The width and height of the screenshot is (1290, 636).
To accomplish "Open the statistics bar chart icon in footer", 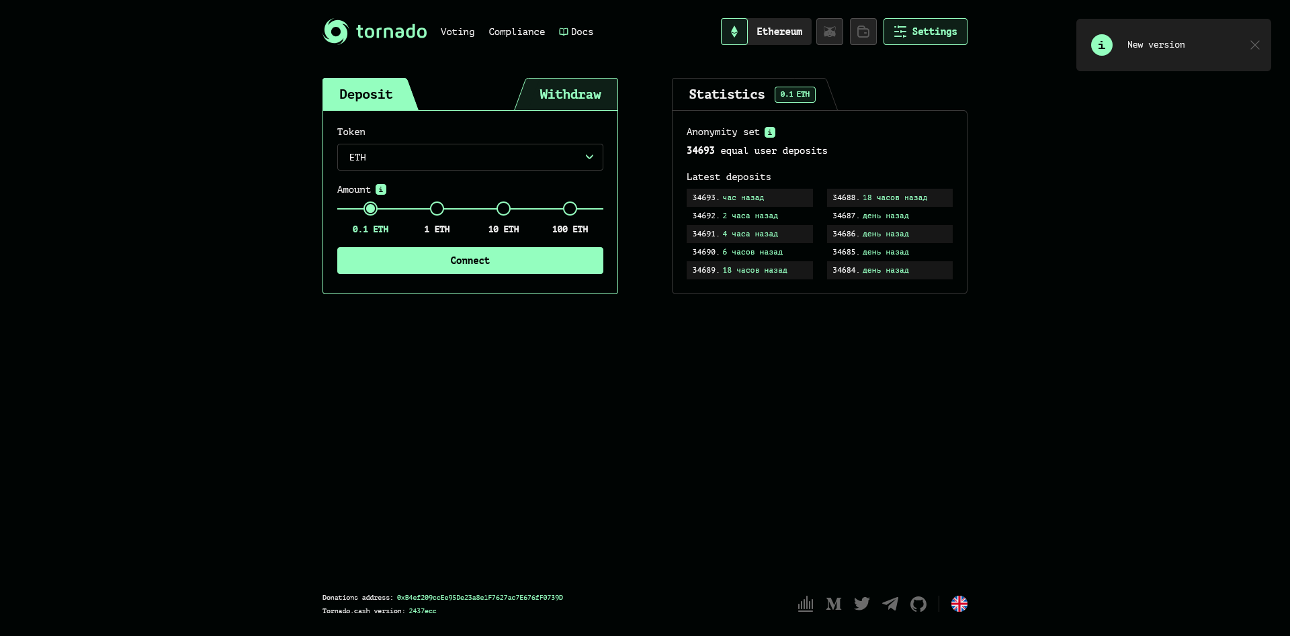I will [806, 604].
